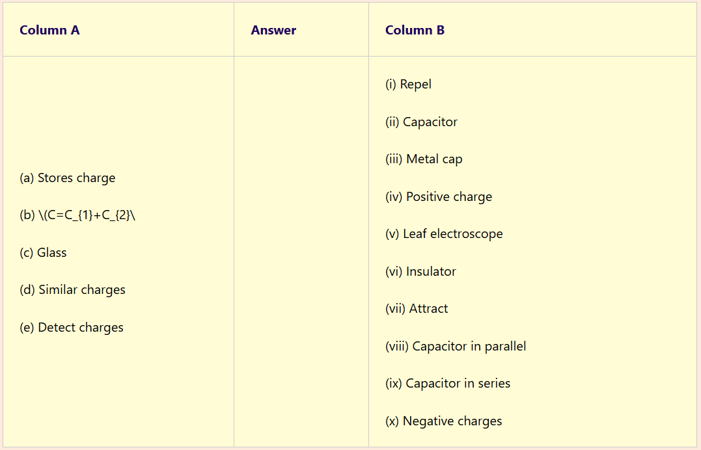Select the "(viii) Capacitor in parallel" option
This screenshot has width=701, height=450.
click(x=456, y=347)
